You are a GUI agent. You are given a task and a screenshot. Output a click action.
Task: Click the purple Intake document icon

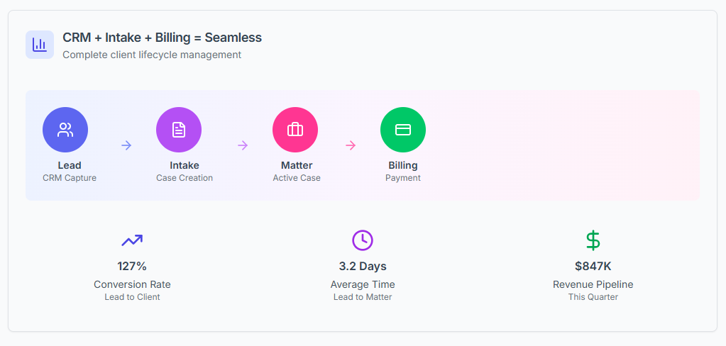179,130
